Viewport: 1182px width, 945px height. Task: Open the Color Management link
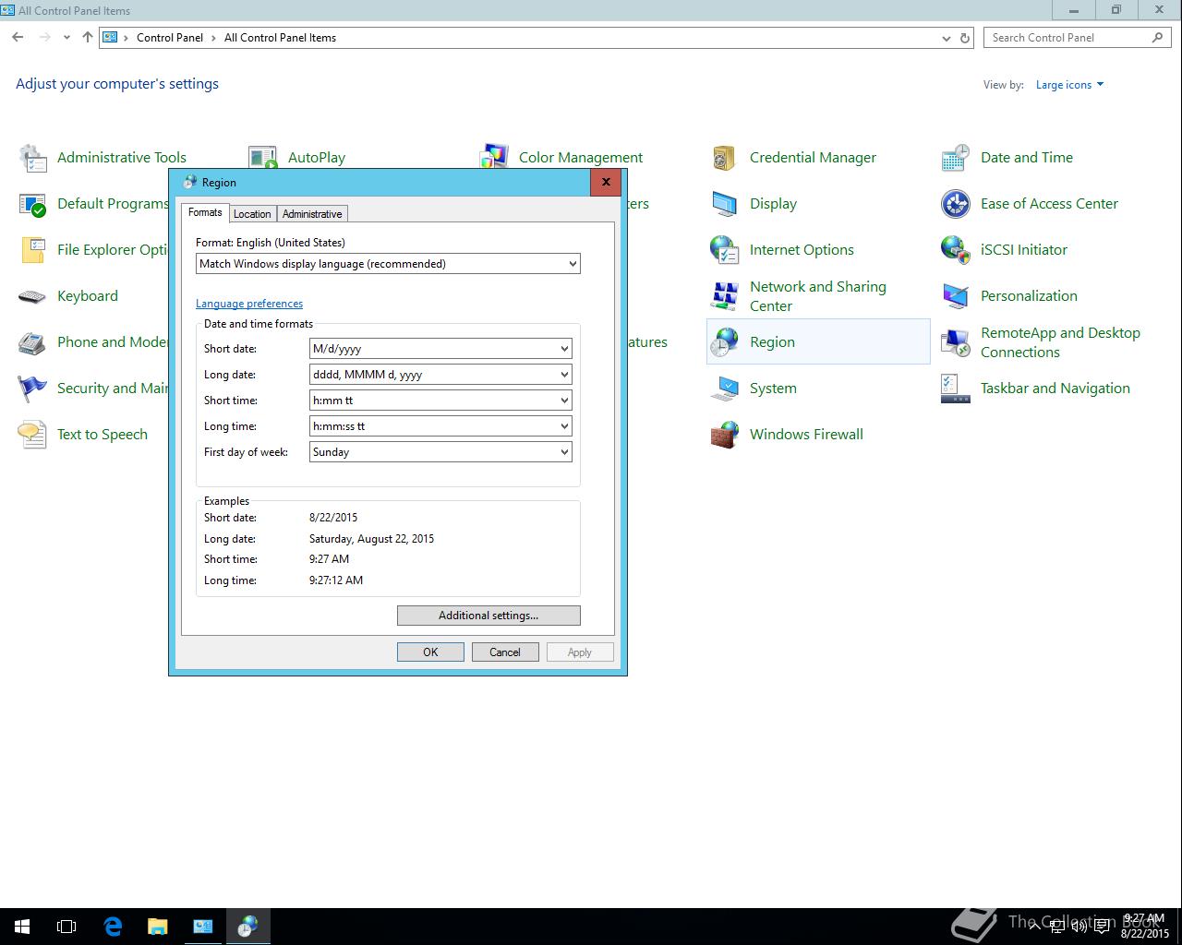point(581,158)
